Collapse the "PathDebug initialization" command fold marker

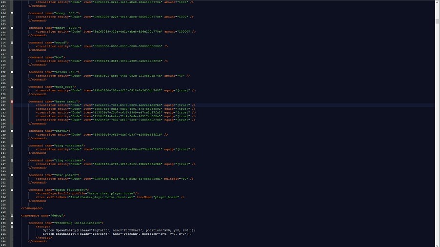pyautogui.click(x=12, y=223)
